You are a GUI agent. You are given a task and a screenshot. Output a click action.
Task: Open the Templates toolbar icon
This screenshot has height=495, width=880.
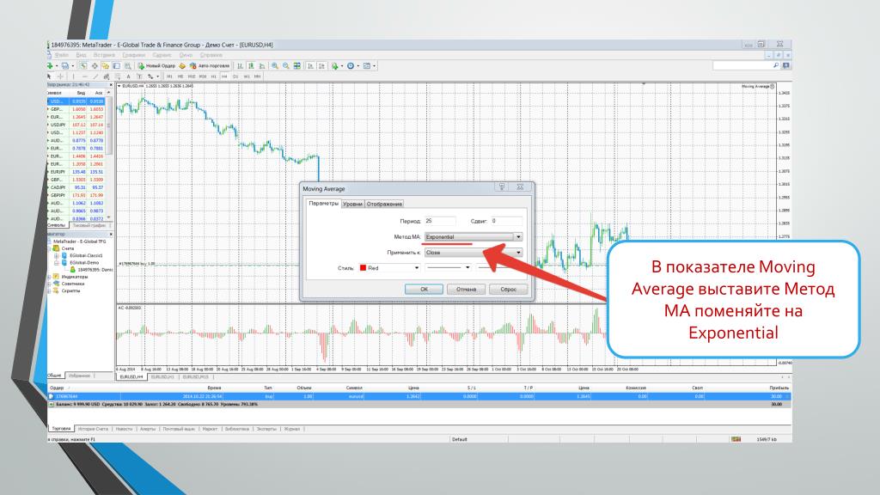(367, 65)
